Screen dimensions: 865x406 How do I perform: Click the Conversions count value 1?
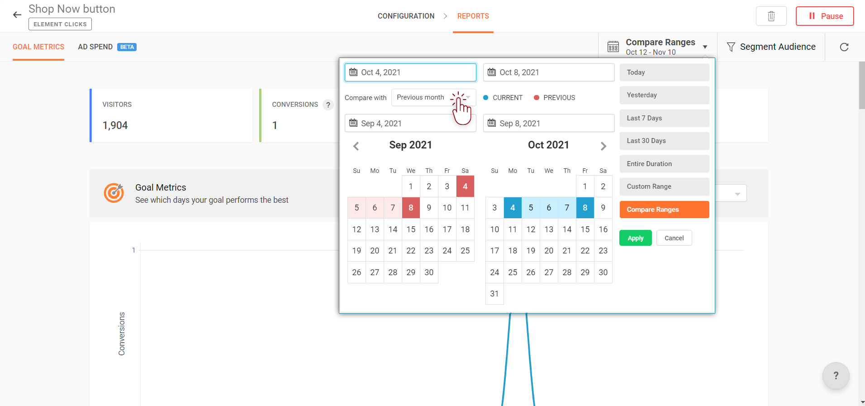[x=275, y=125]
